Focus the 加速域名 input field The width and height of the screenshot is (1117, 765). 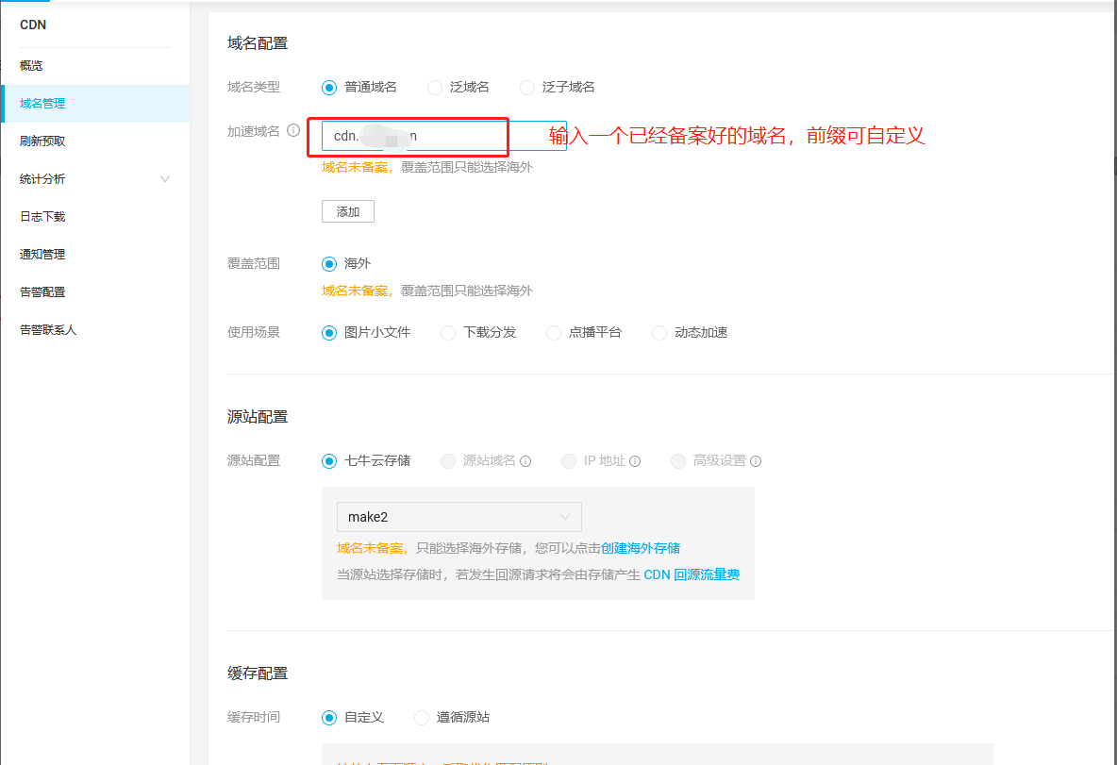pos(443,136)
